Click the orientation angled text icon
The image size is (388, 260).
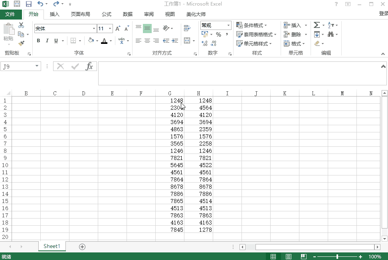pyautogui.click(x=166, y=28)
